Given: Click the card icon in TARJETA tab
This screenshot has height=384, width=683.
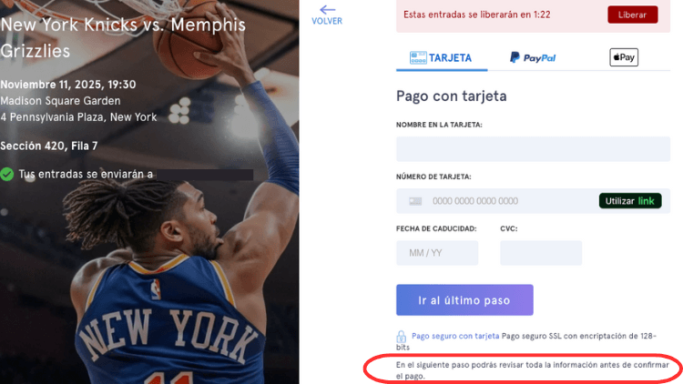Looking at the screenshot, I should (x=418, y=57).
